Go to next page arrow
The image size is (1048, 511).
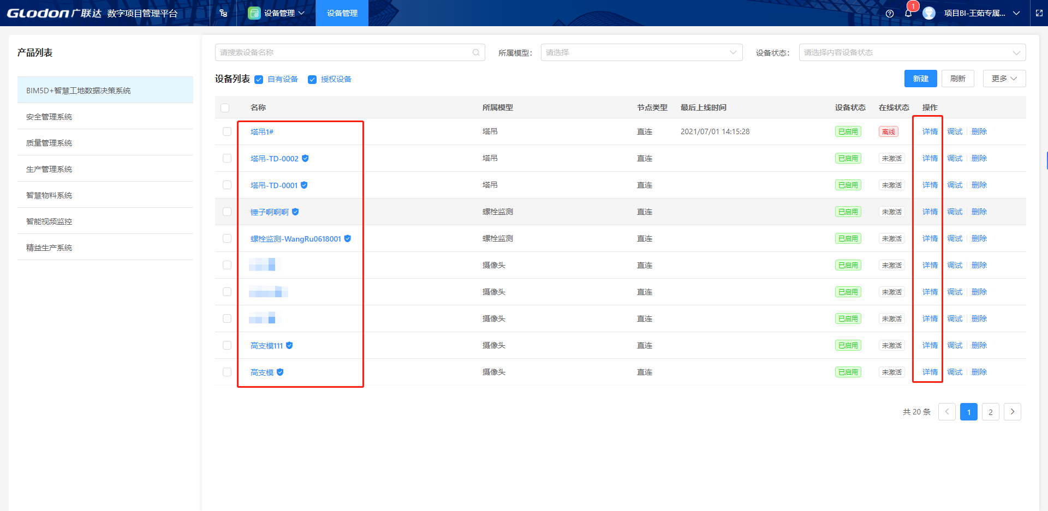(x=1013, y=412)
